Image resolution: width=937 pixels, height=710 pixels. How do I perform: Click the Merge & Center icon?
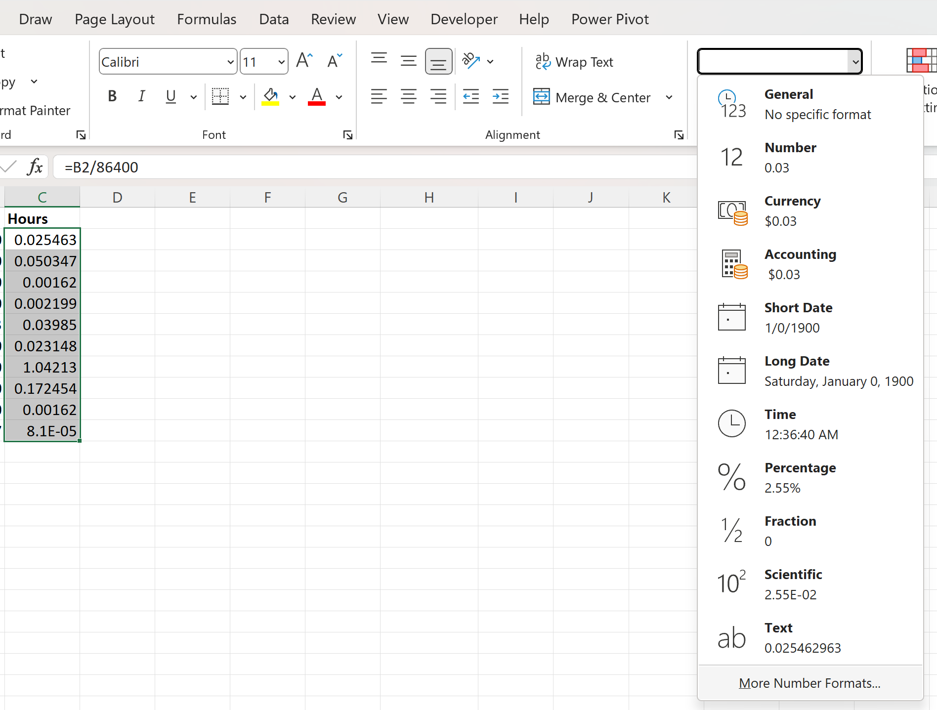pos(542,97)
